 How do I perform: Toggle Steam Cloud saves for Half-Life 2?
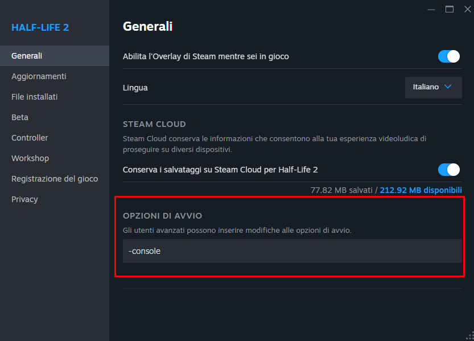click(x=448, y=170)
